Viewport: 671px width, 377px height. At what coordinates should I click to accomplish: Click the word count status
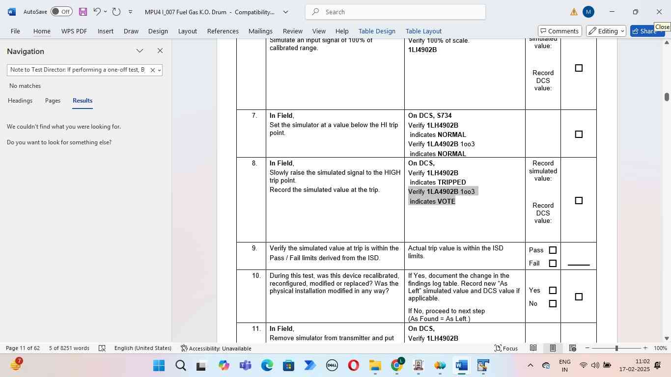[x=69, y=348]
